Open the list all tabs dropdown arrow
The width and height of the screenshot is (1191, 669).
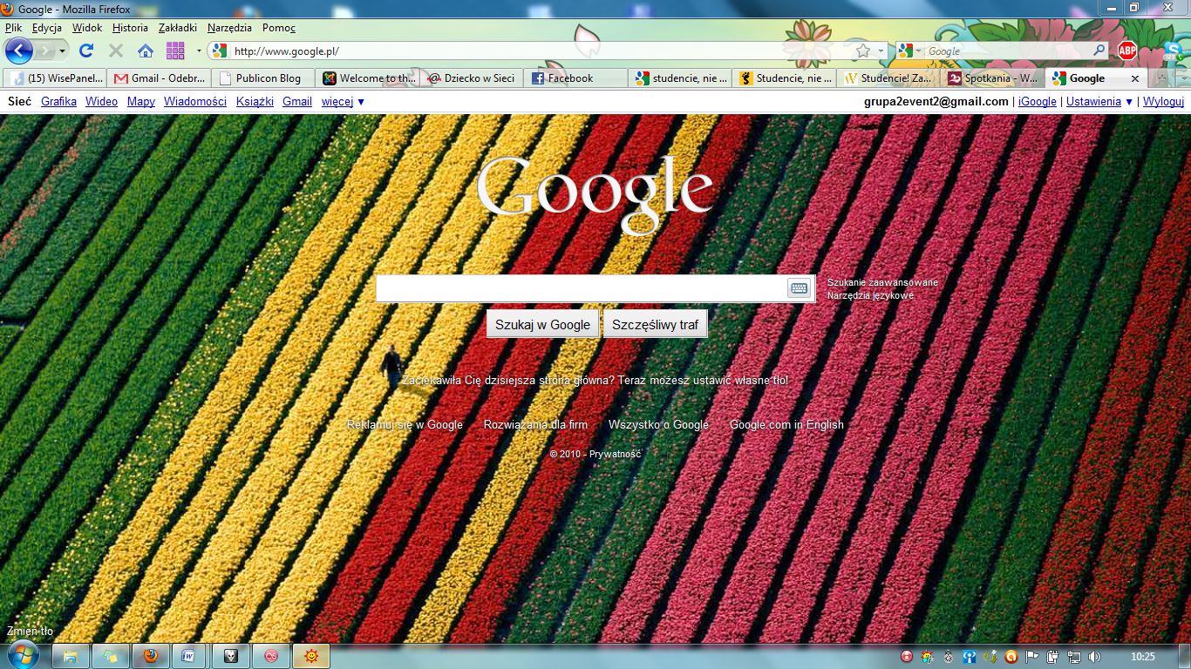click(x=1182, y=78)
